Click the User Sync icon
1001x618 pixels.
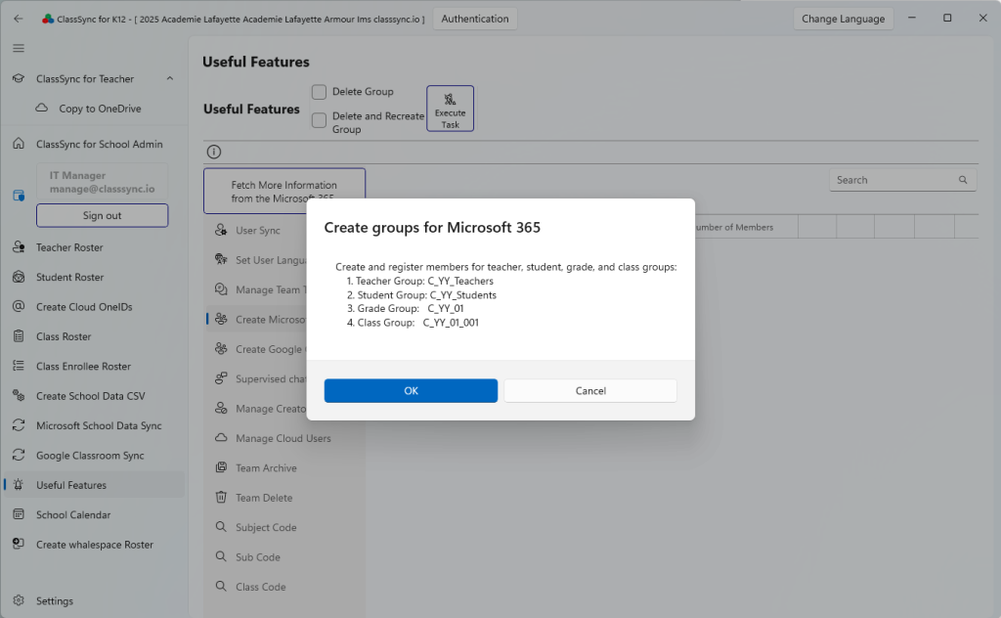pos(221,230)
